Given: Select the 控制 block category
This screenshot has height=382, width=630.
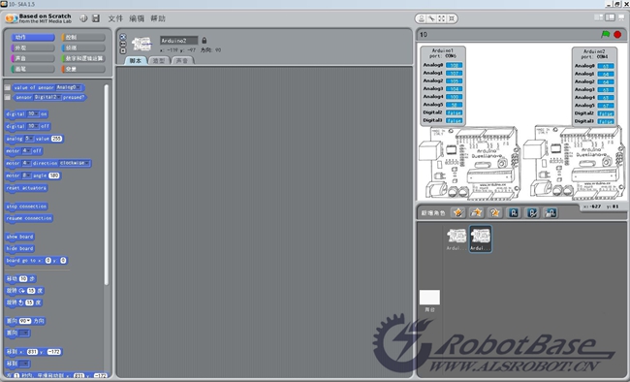Looking at the screenshot, I should pyautogui.click(x=83, y=38).
